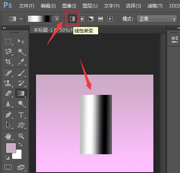Choose the linear gradient style button

click(72, 19)
